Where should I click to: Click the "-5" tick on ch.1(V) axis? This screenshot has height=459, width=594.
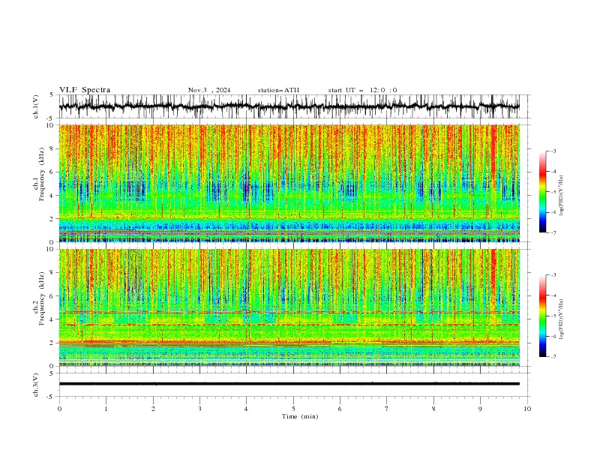click(50, 118)
